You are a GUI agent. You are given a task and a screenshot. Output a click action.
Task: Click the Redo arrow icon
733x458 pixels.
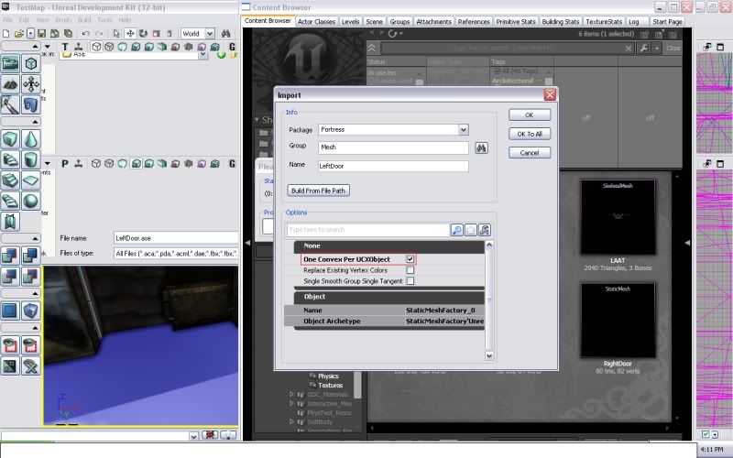tap(99, 34)
